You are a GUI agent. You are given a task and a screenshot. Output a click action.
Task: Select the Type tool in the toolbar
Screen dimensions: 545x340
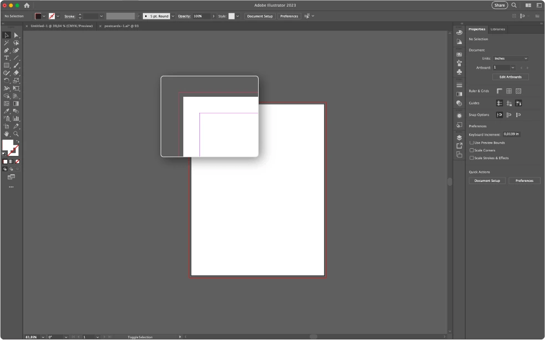pyautogui.click(x=7, y=57)
